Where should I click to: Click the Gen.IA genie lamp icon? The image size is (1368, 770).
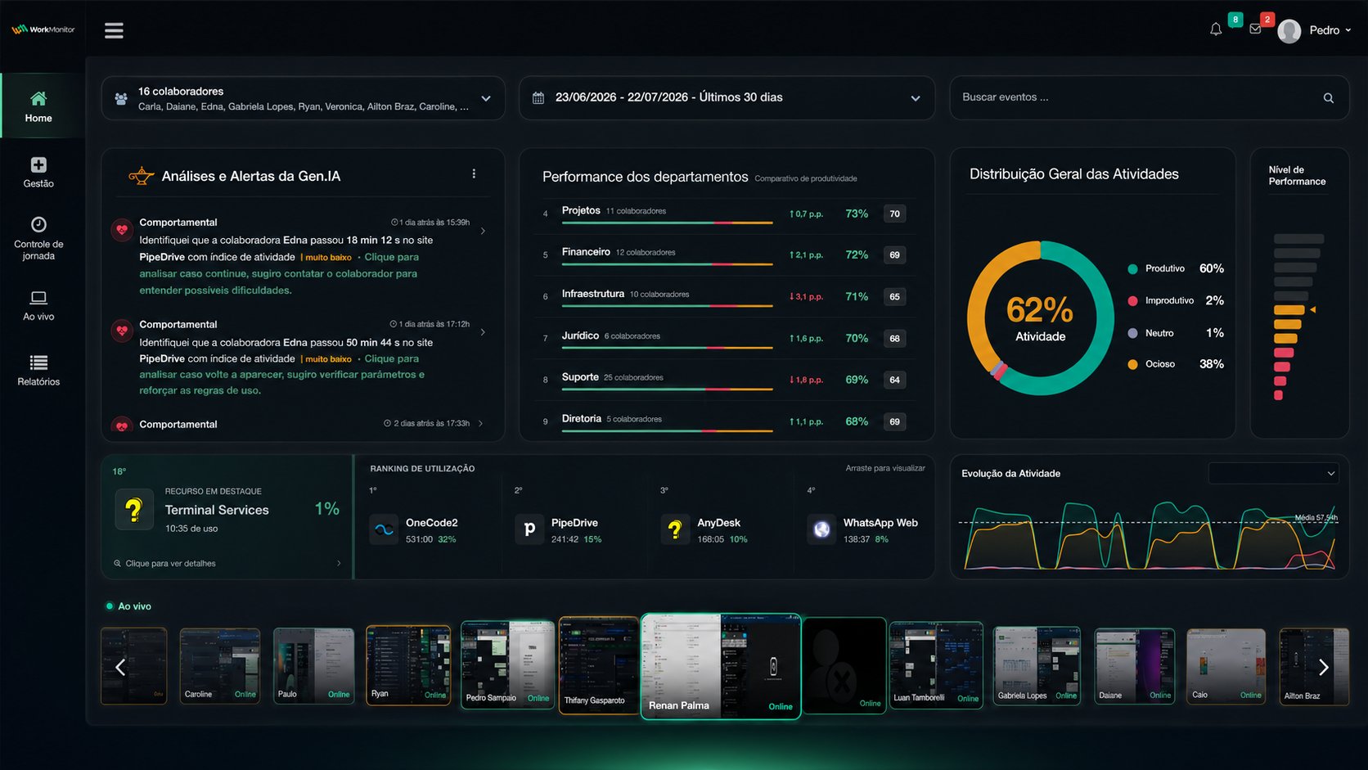(142, 175)
